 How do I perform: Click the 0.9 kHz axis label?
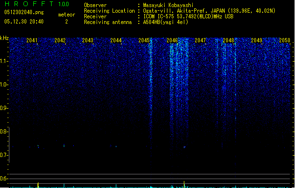point(3,108)
